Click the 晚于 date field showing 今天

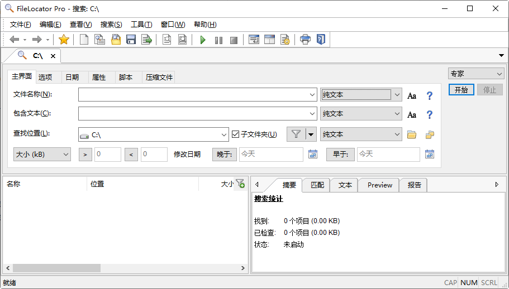point(271,154)
